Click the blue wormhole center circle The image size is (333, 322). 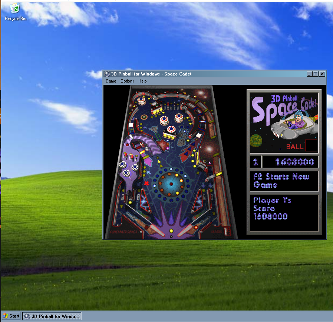171,184
